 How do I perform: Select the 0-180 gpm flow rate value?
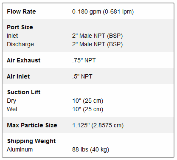click(x=103, y=12)
